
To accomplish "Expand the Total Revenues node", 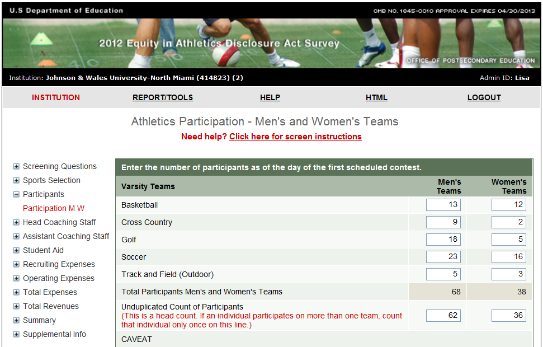I will coord(16,306).
